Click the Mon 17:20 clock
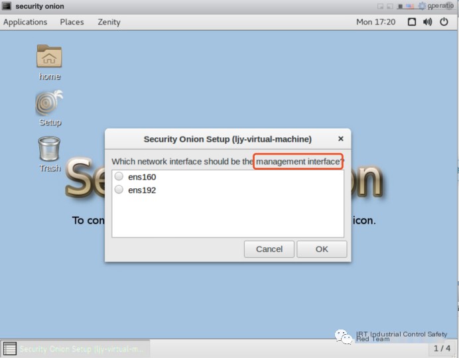459x358 pixels. tap(375, 22)
